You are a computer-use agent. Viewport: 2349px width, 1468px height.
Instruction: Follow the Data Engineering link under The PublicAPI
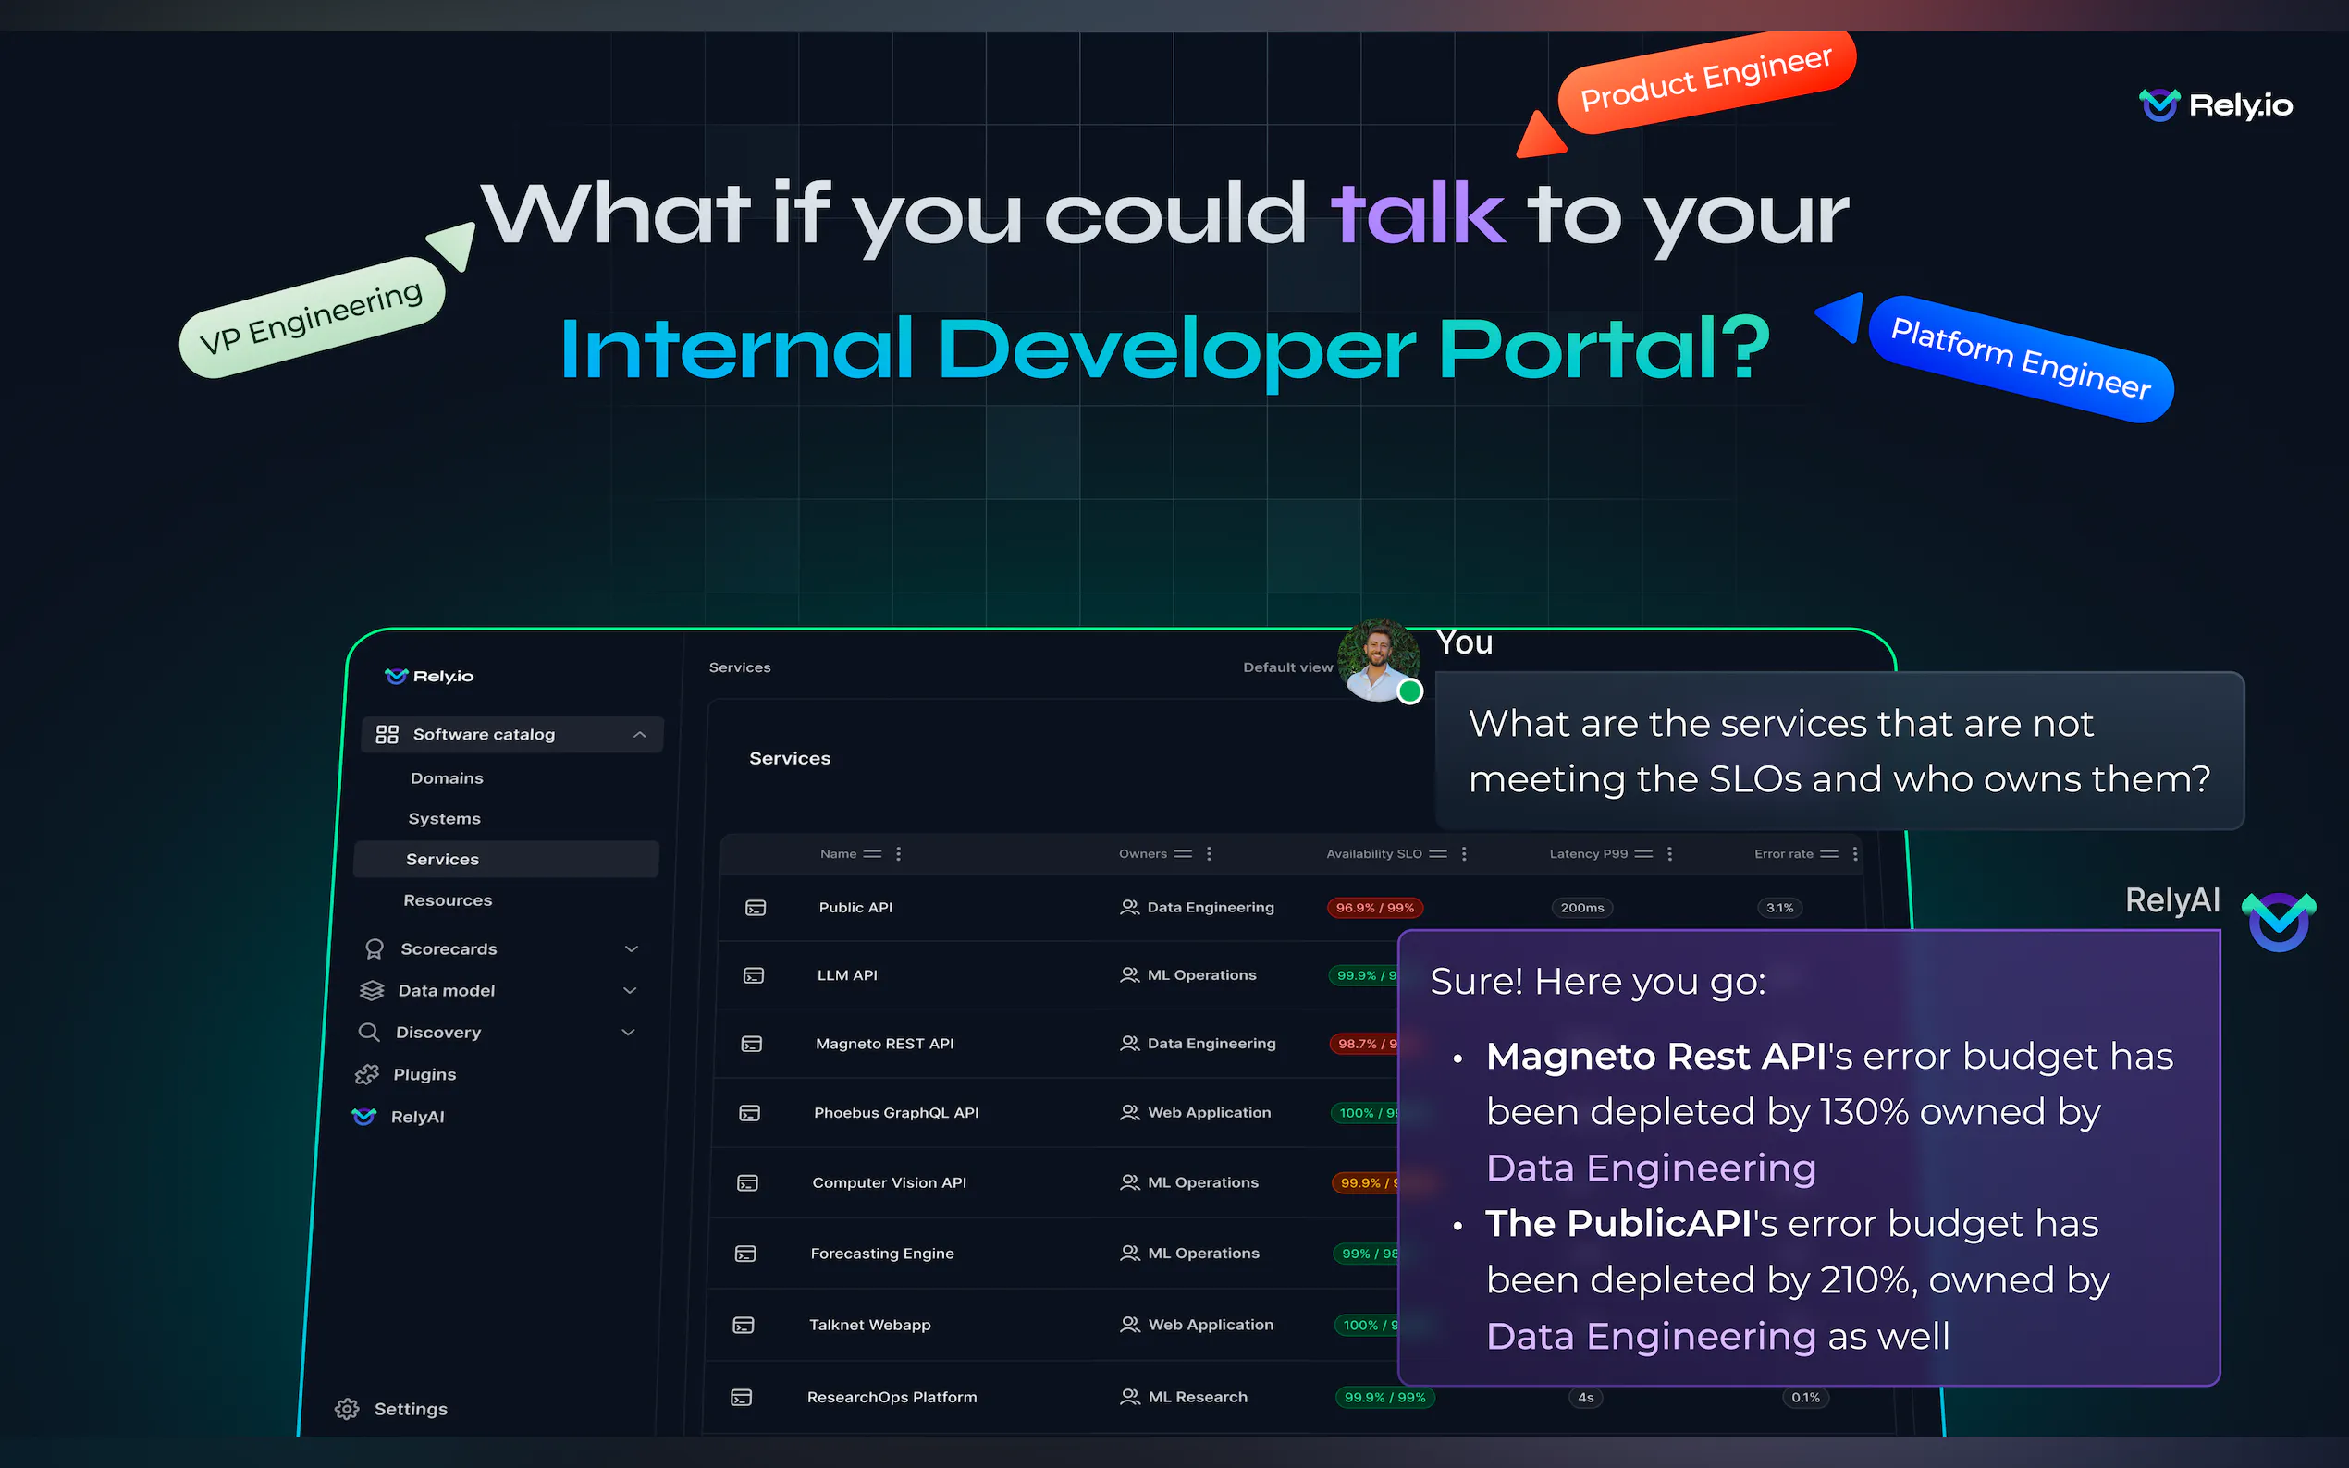1651,1337
